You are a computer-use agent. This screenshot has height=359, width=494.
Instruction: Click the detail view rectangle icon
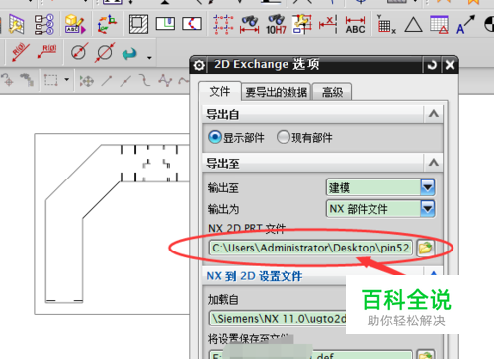tap(165, 24)
